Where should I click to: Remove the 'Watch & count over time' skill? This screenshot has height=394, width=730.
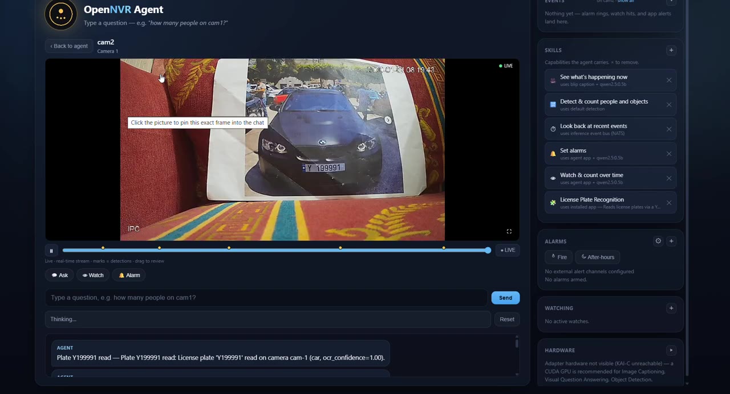tap(669, 178)
